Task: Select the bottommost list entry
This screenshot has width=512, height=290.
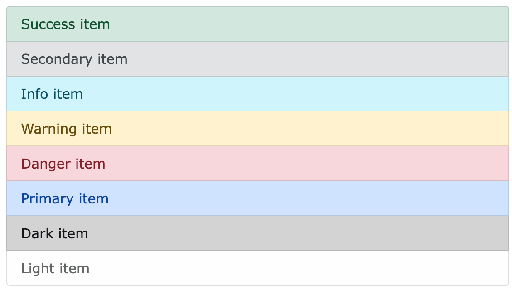Action: coord(256,268)
